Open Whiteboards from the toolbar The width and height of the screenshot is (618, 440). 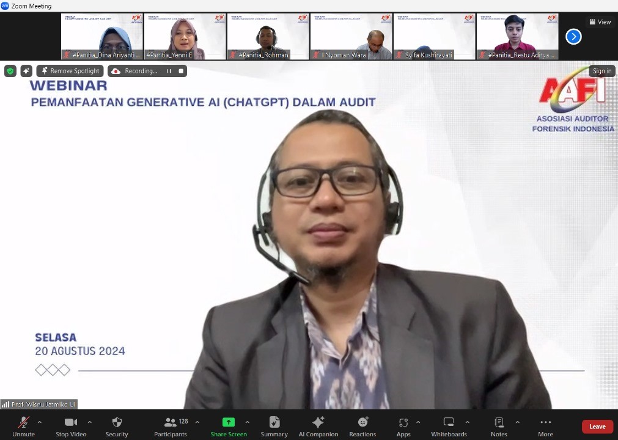pos(449,422)
